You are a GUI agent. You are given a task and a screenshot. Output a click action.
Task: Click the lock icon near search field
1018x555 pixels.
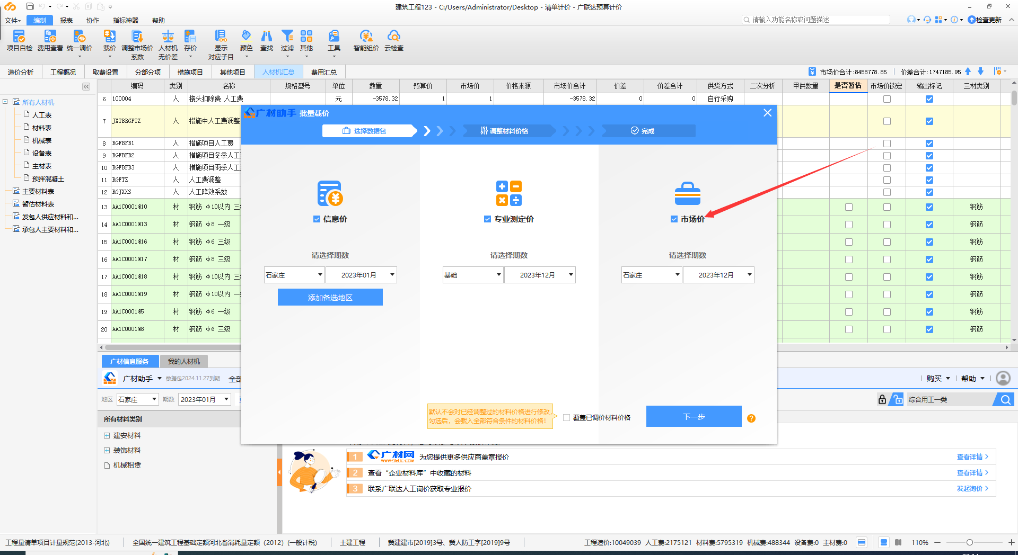click(882, 399)
